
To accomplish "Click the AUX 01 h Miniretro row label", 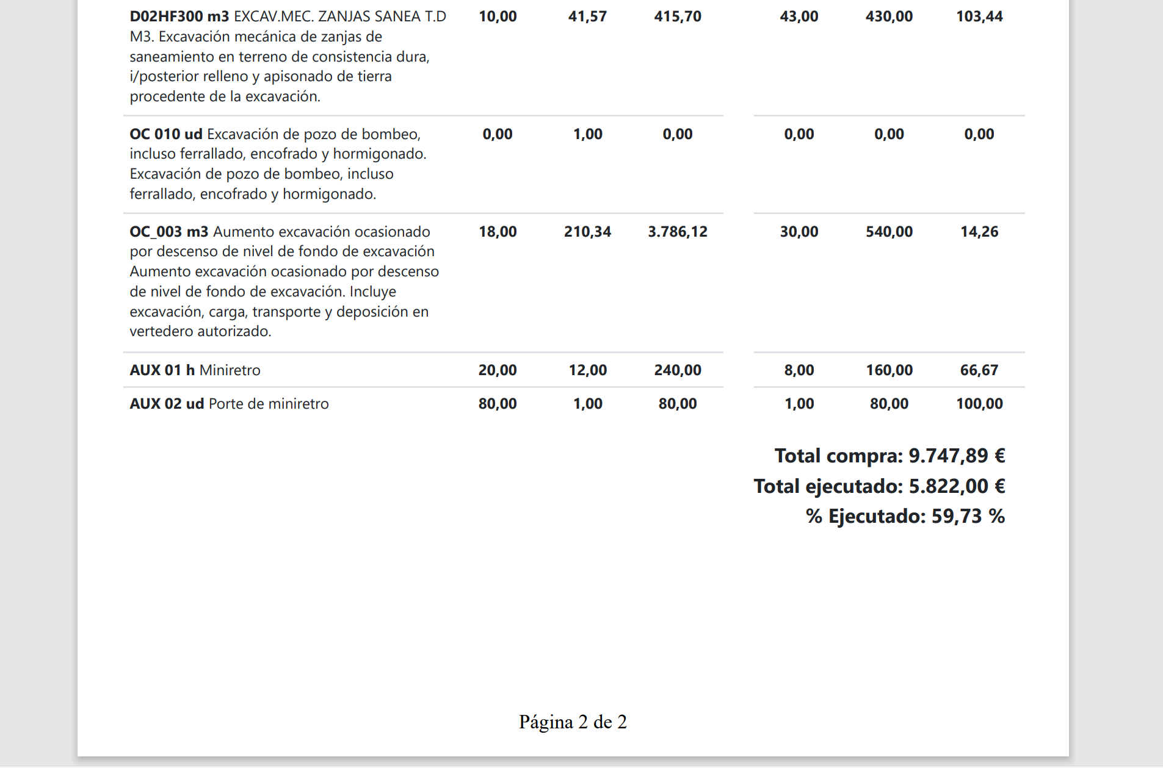I will pos(195,370).
